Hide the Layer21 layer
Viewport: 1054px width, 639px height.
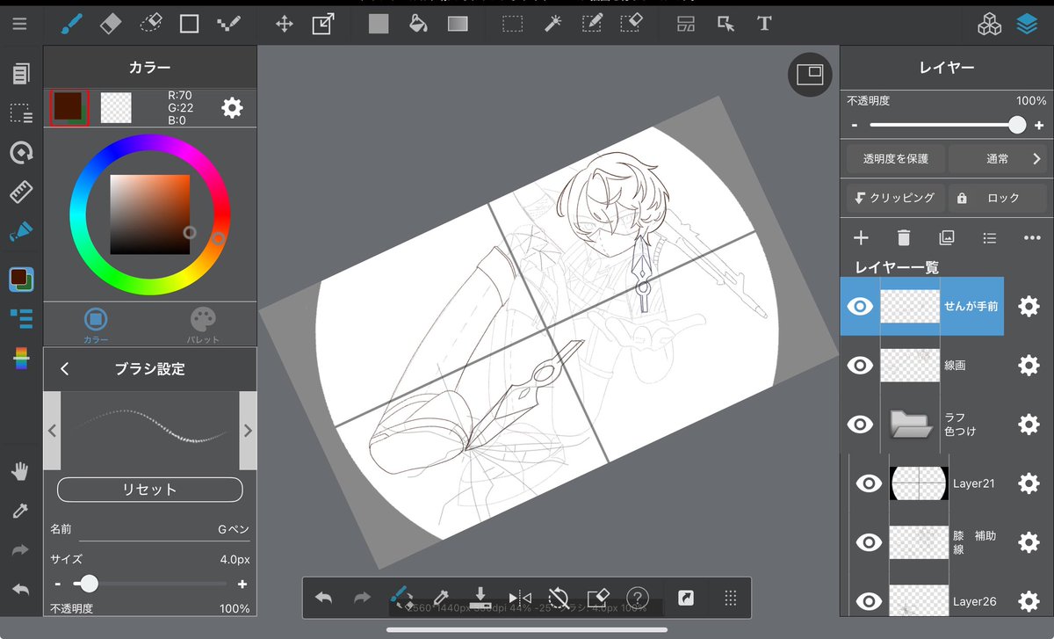[870, 483]
